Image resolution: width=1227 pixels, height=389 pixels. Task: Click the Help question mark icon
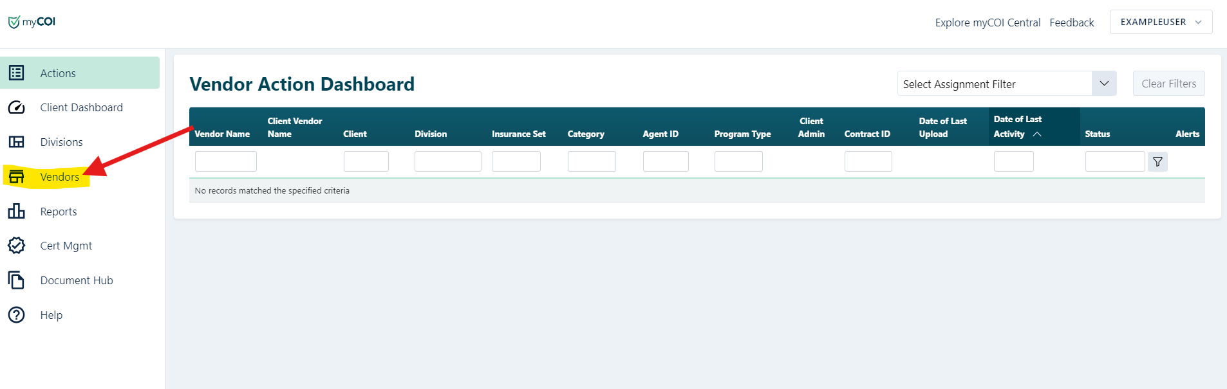(16, 315)
